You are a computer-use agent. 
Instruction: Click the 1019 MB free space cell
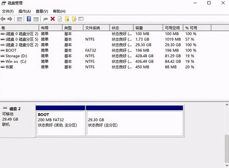(173, 39)
